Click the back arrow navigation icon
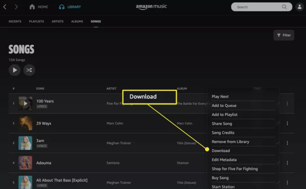 [x=5, y=7]
